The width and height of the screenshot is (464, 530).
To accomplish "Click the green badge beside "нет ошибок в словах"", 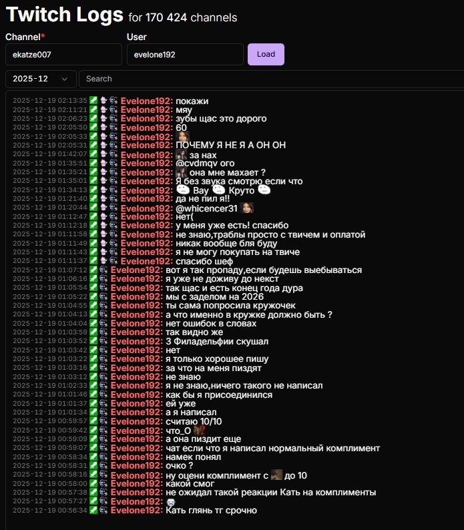I will coord(93,323).
